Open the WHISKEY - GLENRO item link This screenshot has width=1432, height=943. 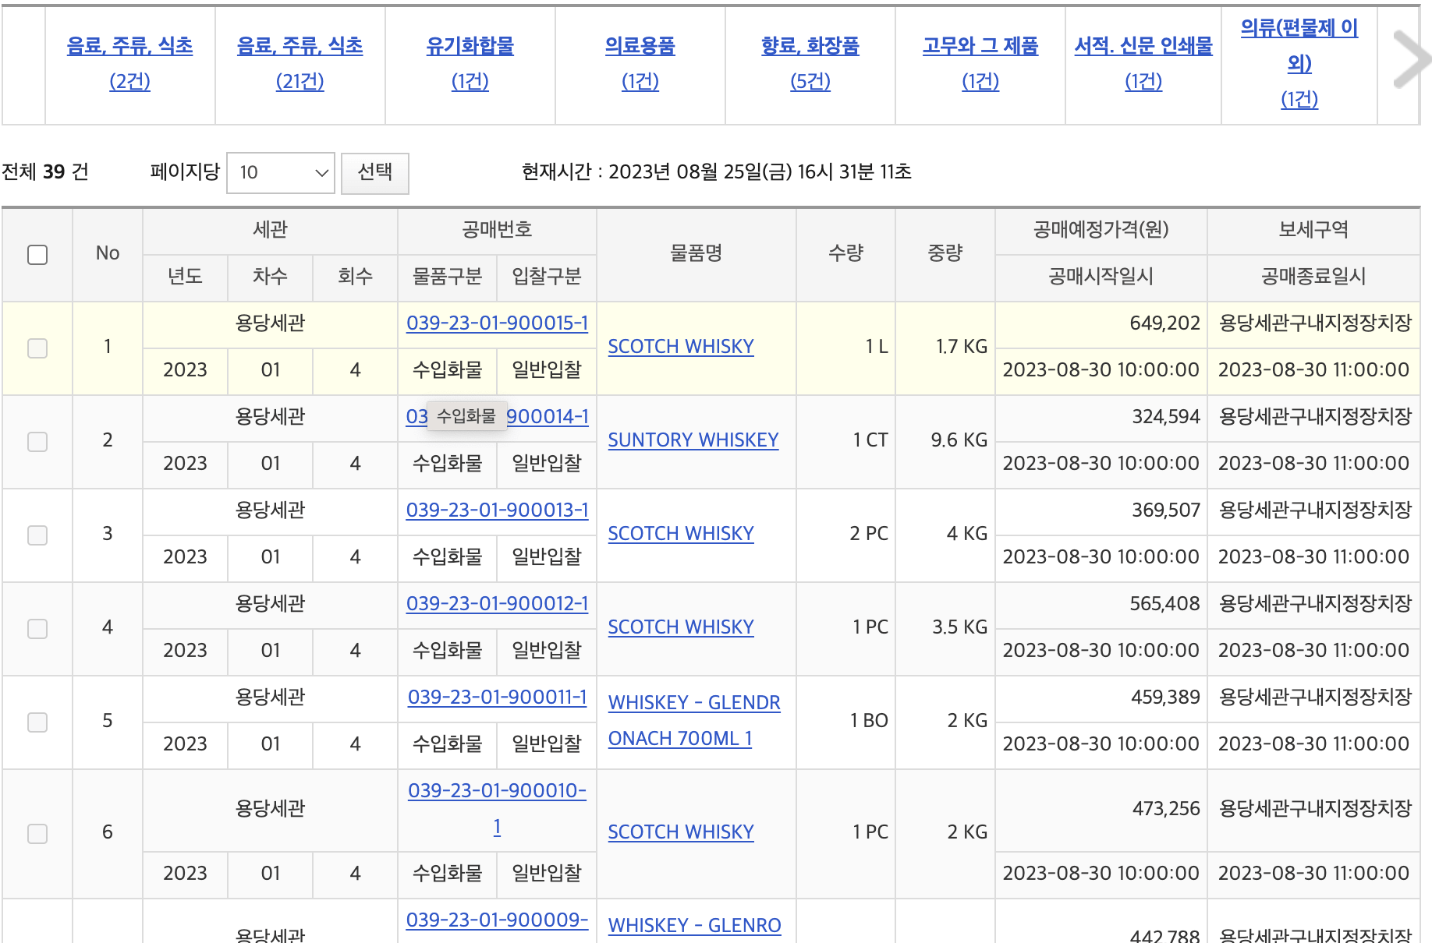point(695,926)
